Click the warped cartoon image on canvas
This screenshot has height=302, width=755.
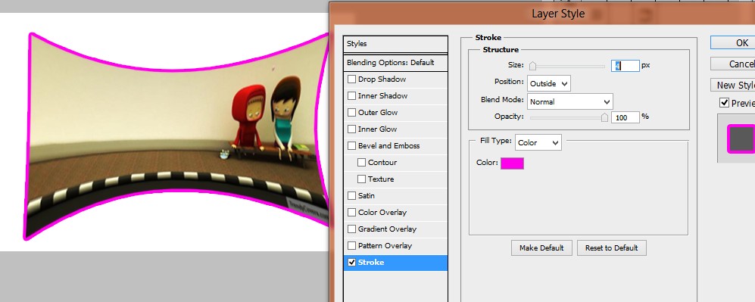177,135
